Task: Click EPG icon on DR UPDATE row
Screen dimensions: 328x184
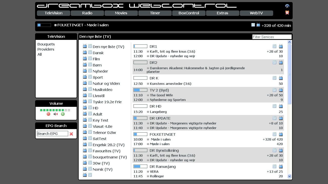Action: [274, 118]
